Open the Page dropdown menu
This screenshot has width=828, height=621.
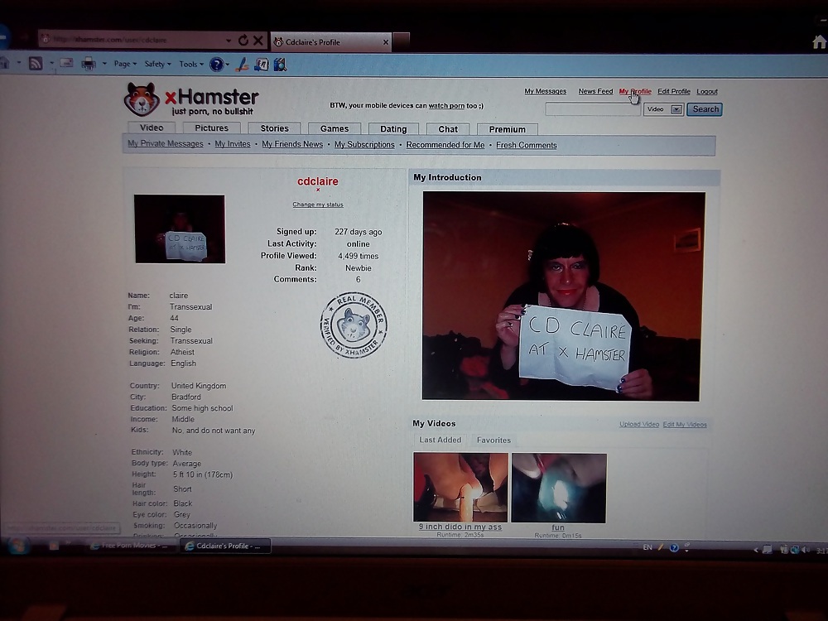click(x=124, y=64)
